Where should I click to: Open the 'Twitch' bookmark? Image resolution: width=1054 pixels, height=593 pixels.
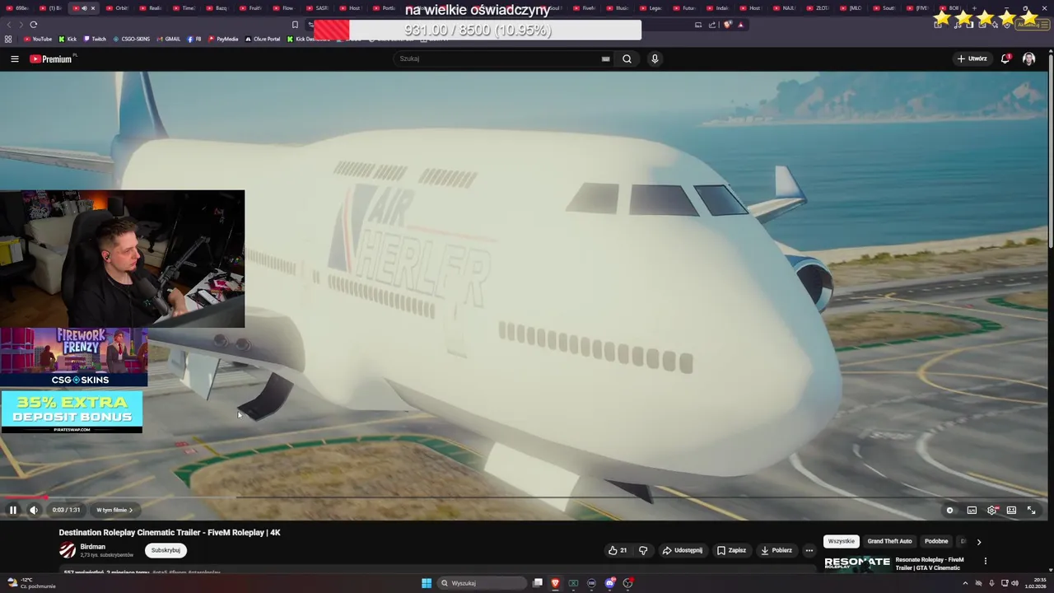[95, 39]
